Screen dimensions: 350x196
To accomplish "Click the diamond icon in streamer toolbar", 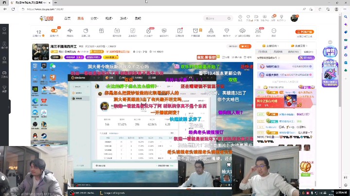I will 227,31.
